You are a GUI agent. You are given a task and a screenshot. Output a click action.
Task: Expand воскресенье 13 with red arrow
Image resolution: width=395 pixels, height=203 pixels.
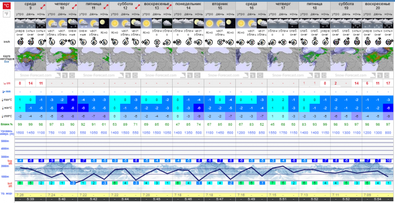tap(169, 7)
